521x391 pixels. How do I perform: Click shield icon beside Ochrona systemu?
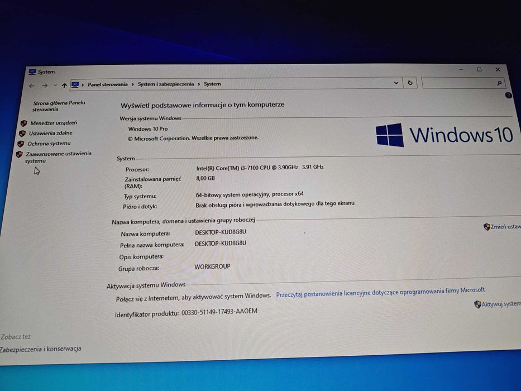[21, 144]
